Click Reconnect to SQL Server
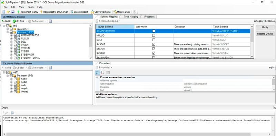Screen dimensions: 276x136 coord(54,12)
